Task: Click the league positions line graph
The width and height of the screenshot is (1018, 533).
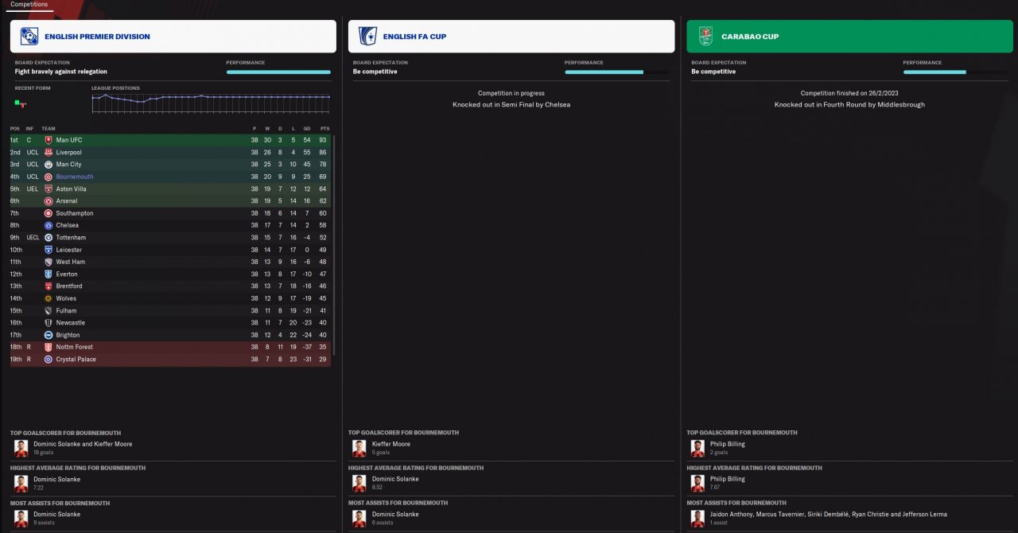Action: point(211,103)
